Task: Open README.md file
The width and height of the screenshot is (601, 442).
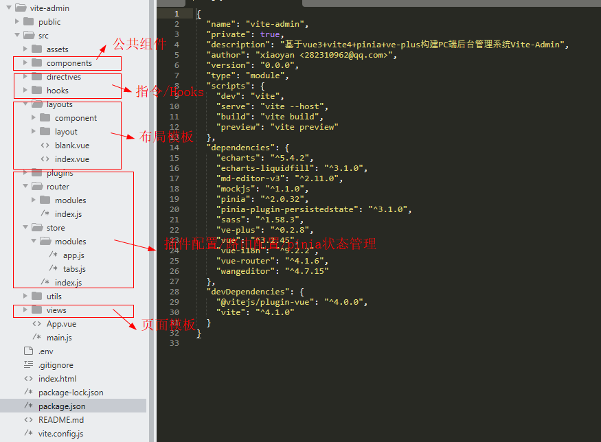Action: coord(61,420)
